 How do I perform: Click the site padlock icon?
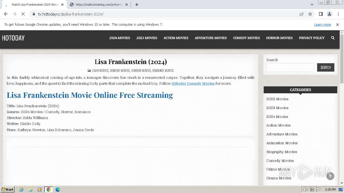[34, 14]
